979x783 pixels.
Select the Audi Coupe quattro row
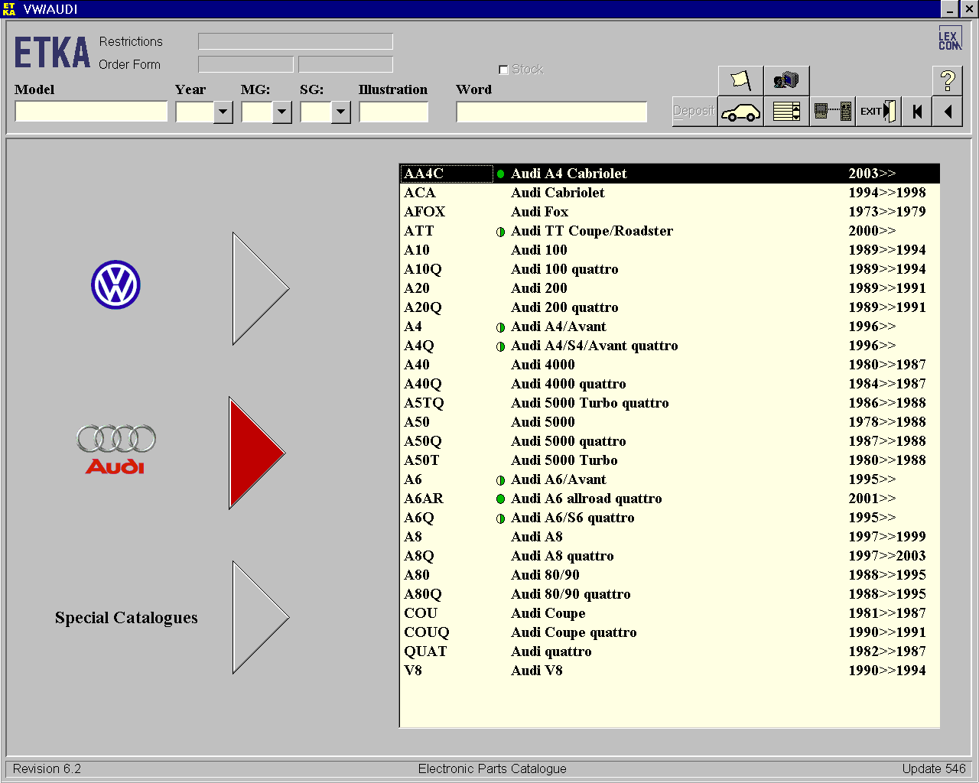tap(669, 632)
